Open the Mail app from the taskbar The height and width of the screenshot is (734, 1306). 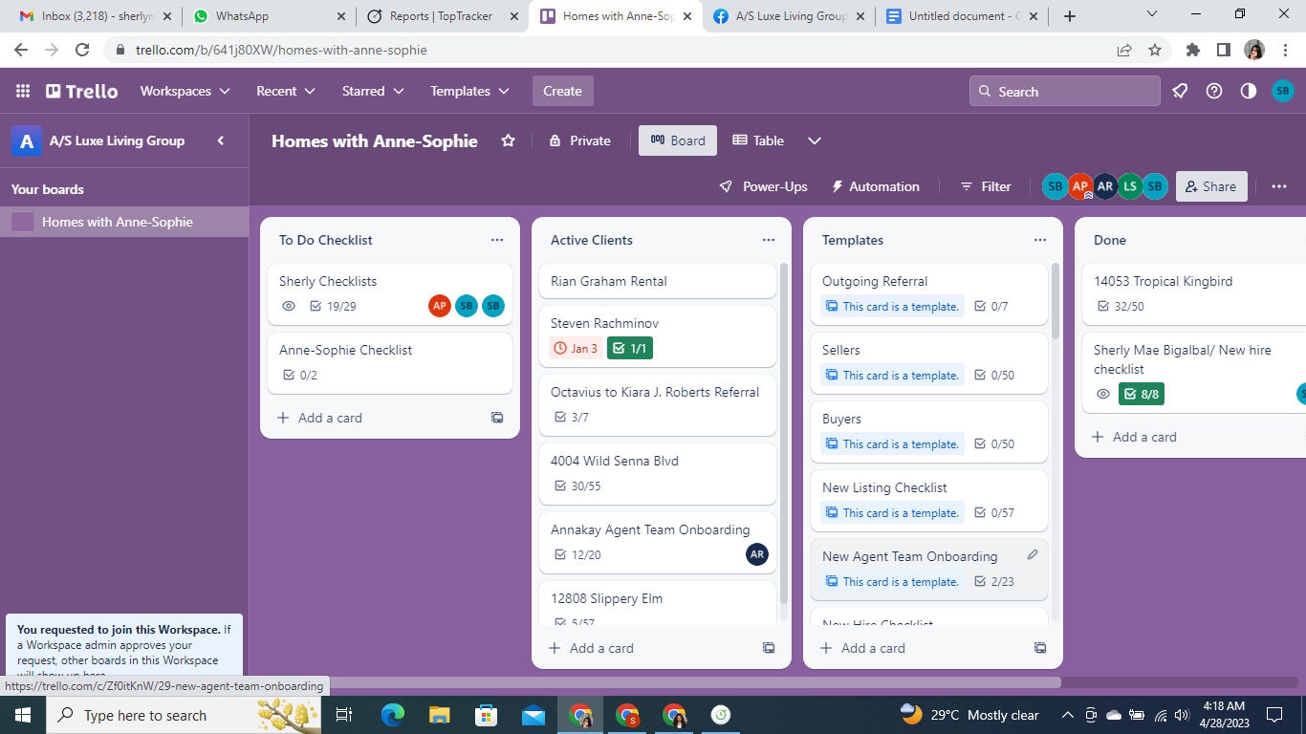click(x=533, y=715)
